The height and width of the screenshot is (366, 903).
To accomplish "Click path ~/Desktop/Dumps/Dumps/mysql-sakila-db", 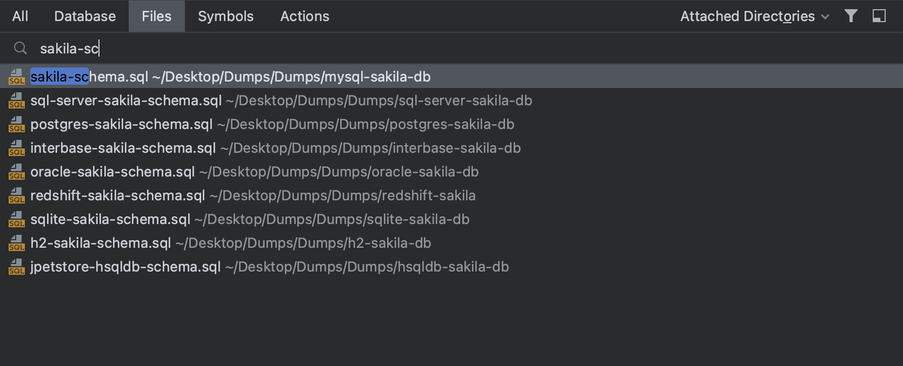I will click(x=291, y=77).
